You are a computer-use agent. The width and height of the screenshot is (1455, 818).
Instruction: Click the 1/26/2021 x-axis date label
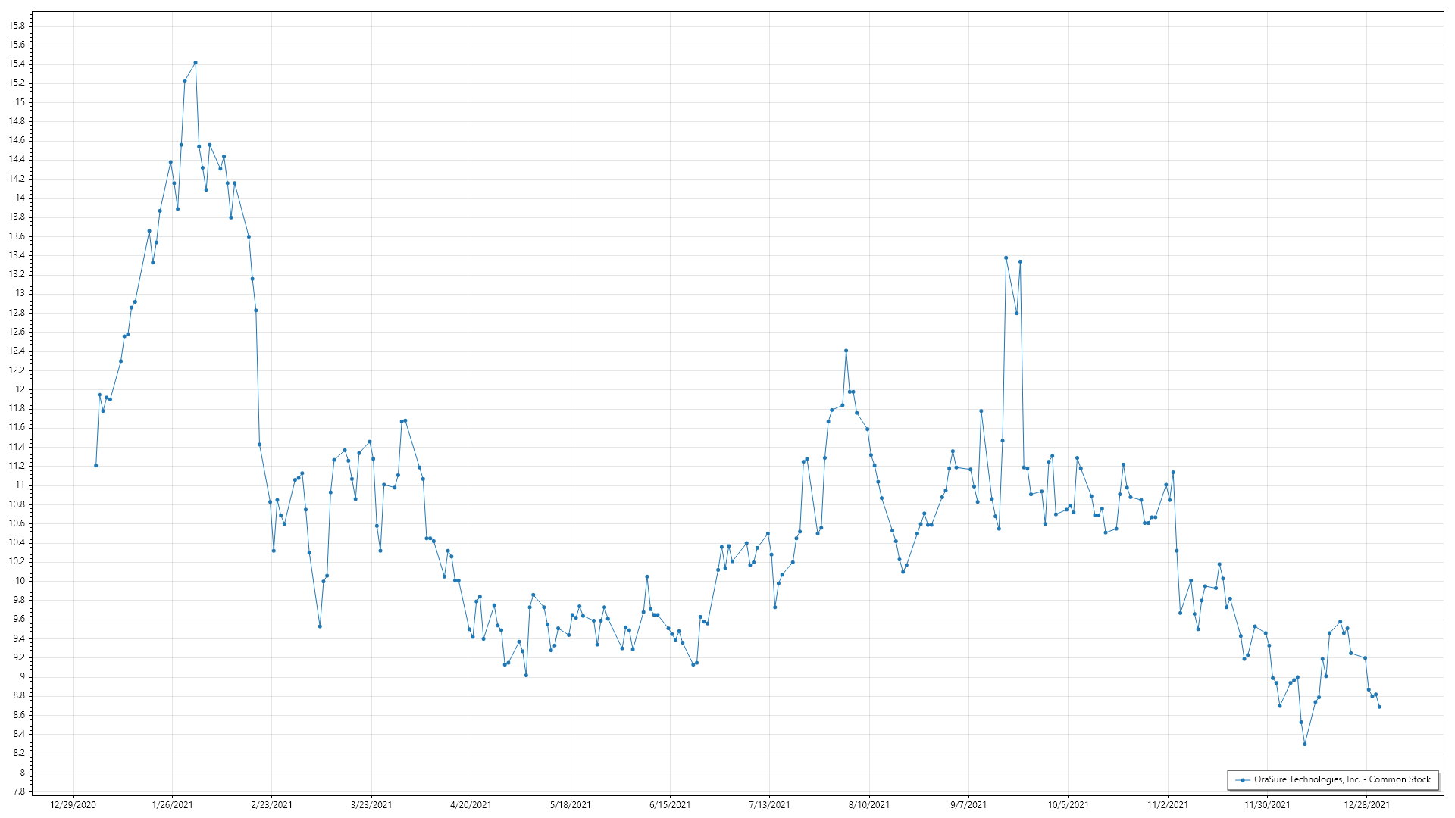click(172, 804)
